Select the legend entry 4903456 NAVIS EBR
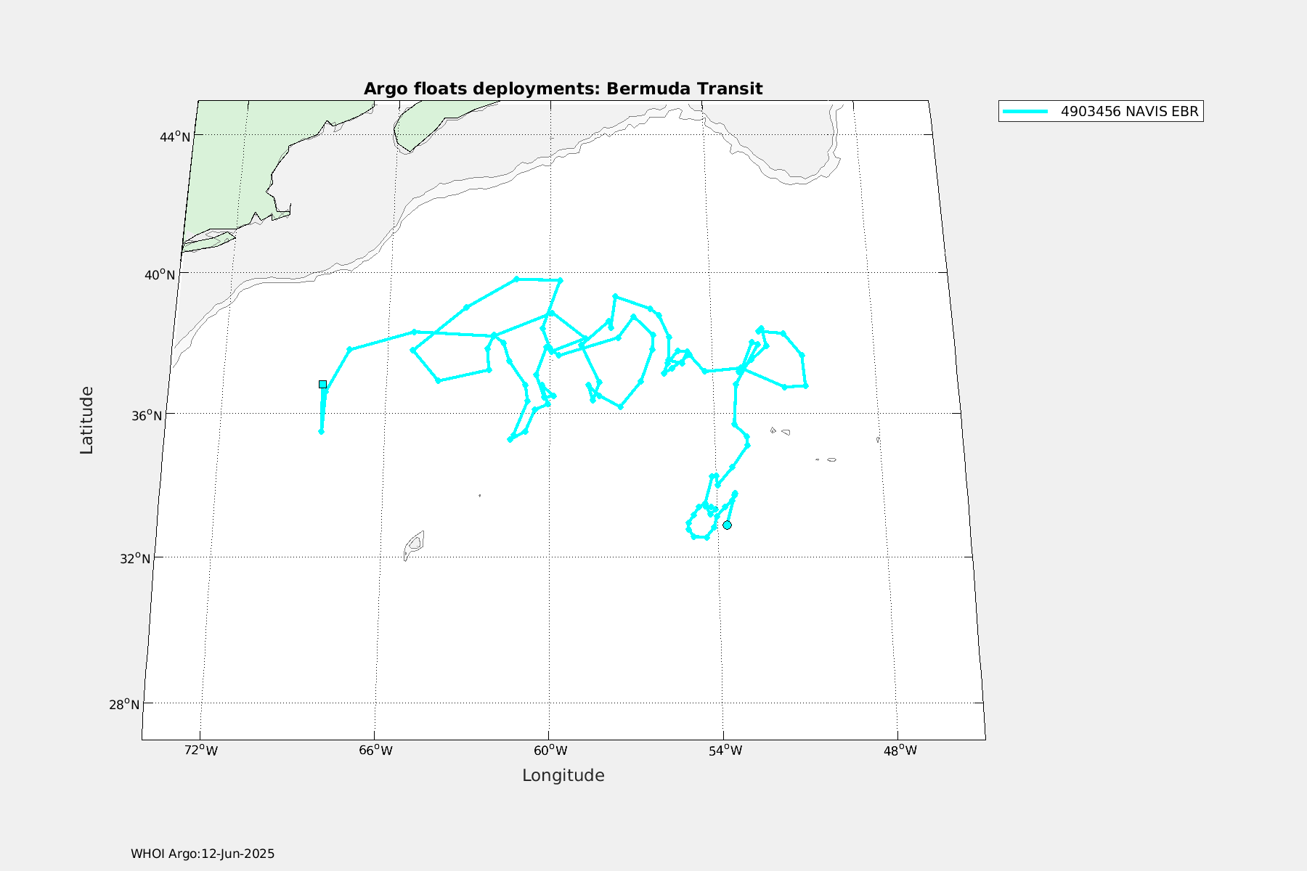Viewport: 1307px width, 871px height. click(x=1101, y=111)
